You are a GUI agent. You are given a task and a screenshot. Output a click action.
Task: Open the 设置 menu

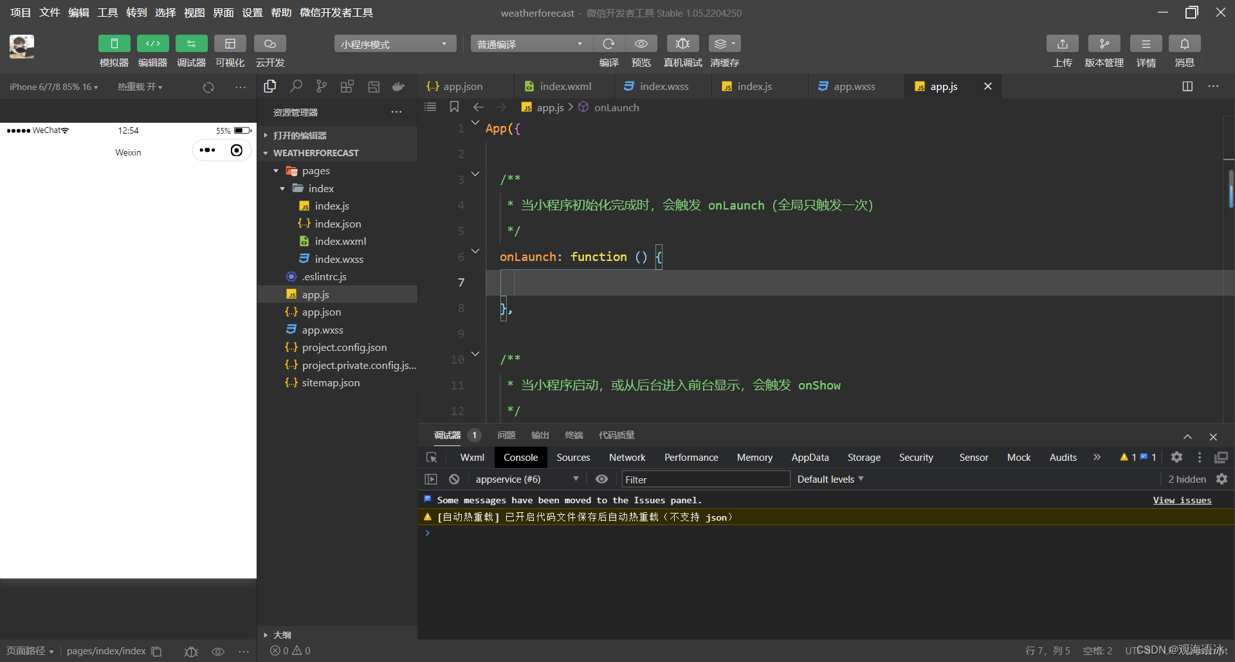point(252,12)
